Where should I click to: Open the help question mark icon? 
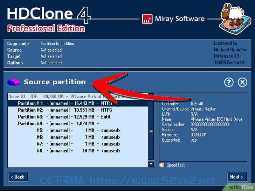coord(229,82)
